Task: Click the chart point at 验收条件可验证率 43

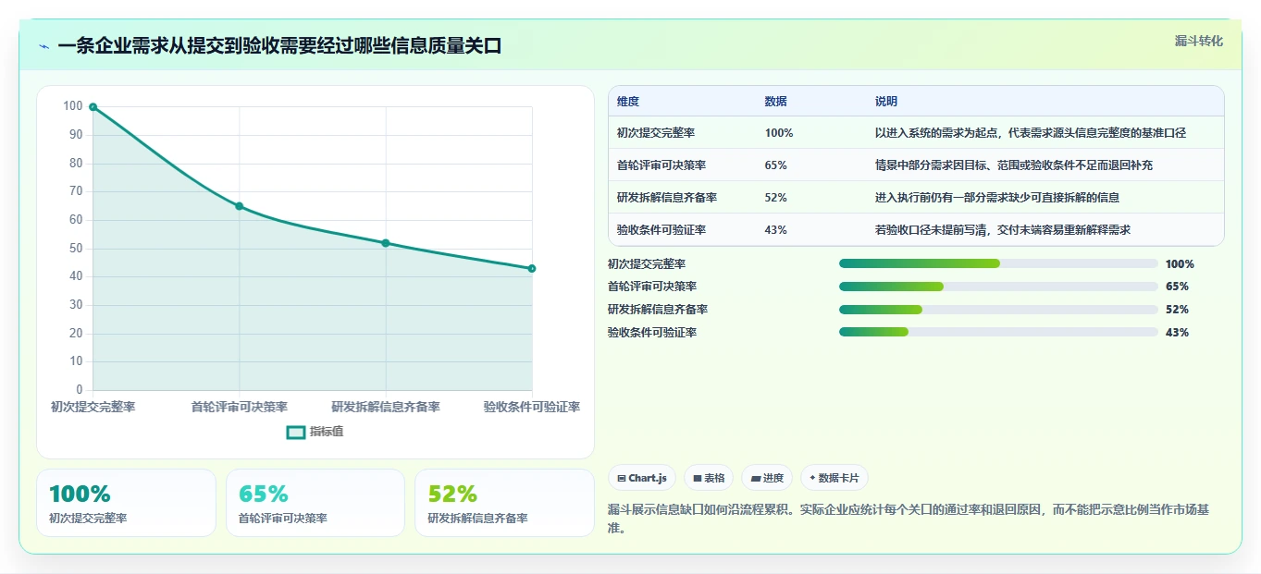Action: [532, 269]
